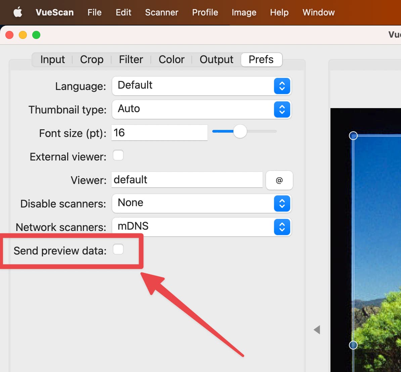Screen dimensions: 401x372
Task: Click the top crop handle on the preview
Action: pyautogui.click(x=353, y=135)
